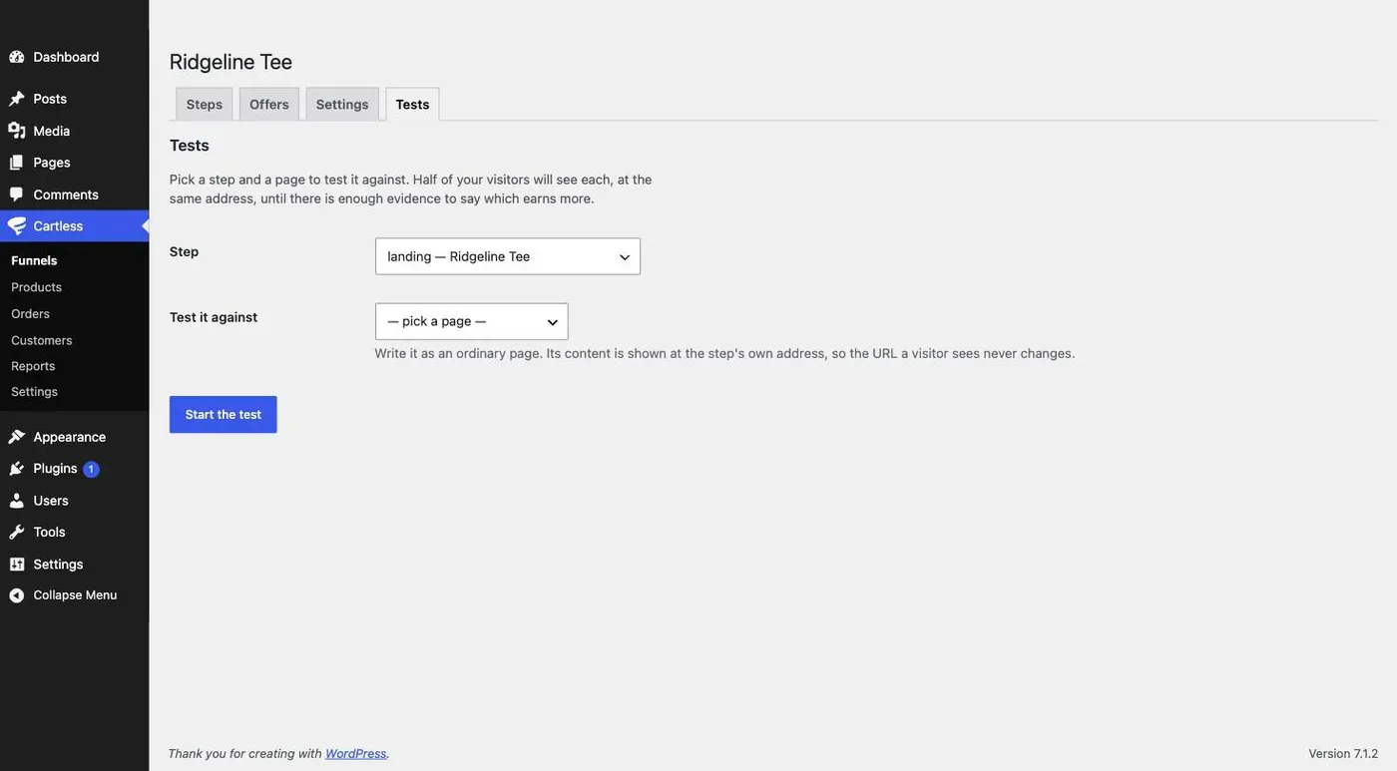
Task: Open Funnels in the Cartless submenu
Action: click(34, 260)
